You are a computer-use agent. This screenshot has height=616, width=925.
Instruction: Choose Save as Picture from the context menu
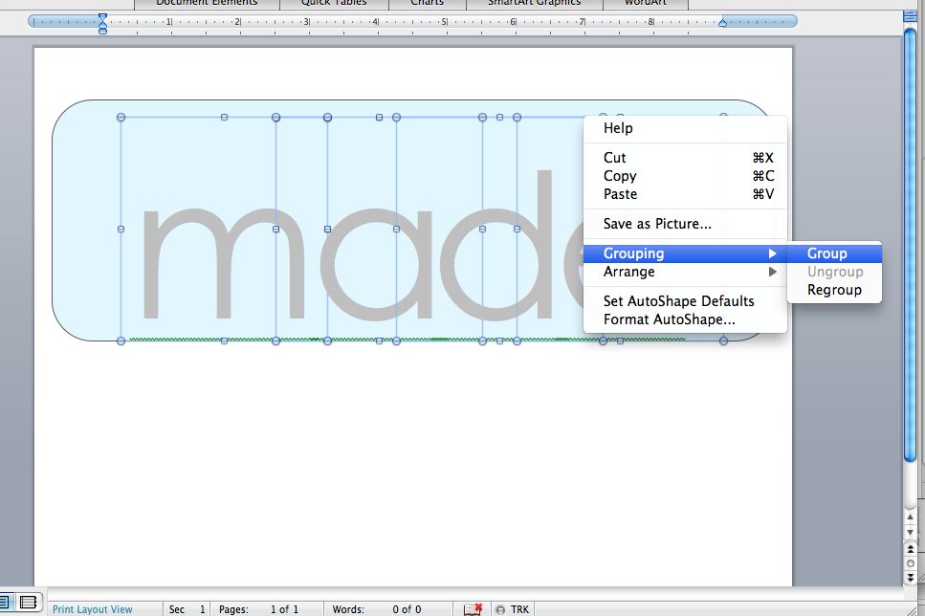[659, 223]
